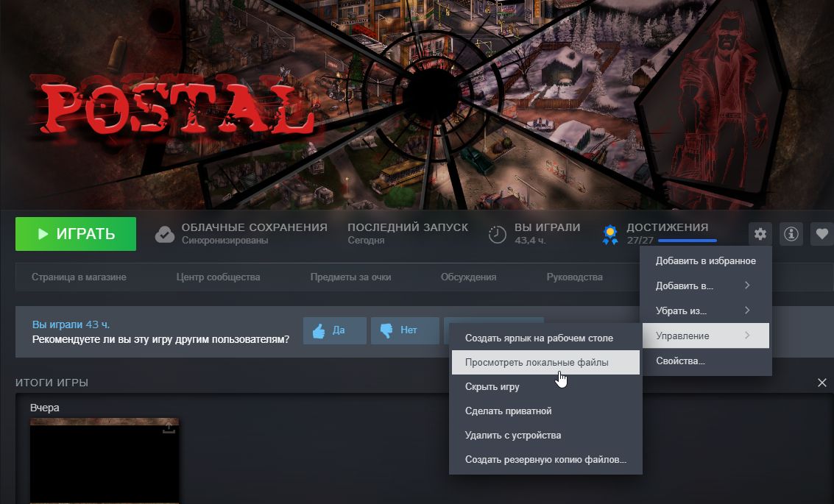This screenshot has height=504, width=834.
Task: Open the Центр сообщества tab
Action: (218, 277)
